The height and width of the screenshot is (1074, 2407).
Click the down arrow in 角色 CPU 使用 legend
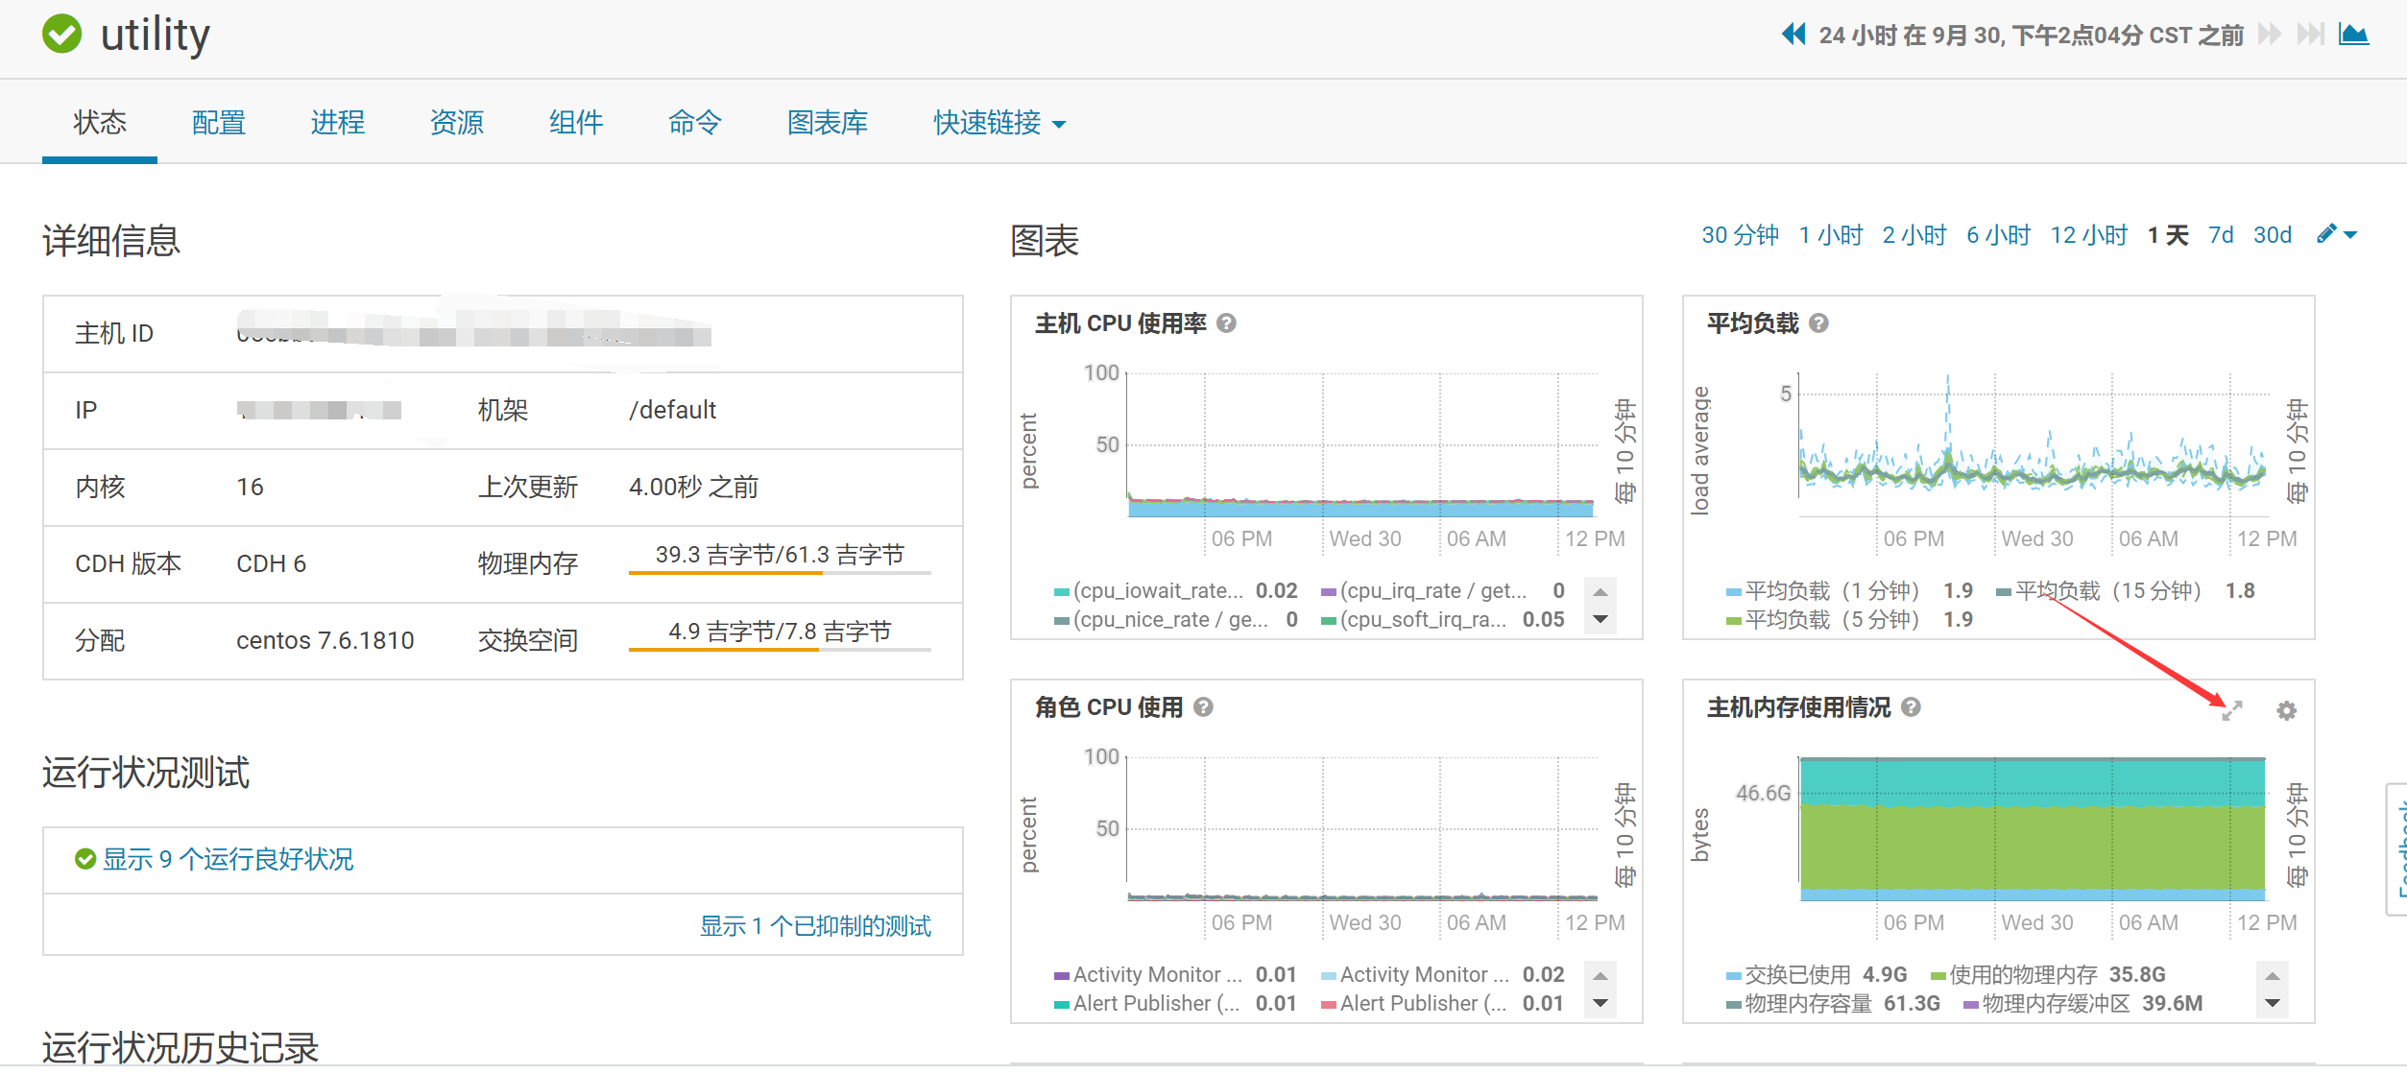click(1600, 1003)
